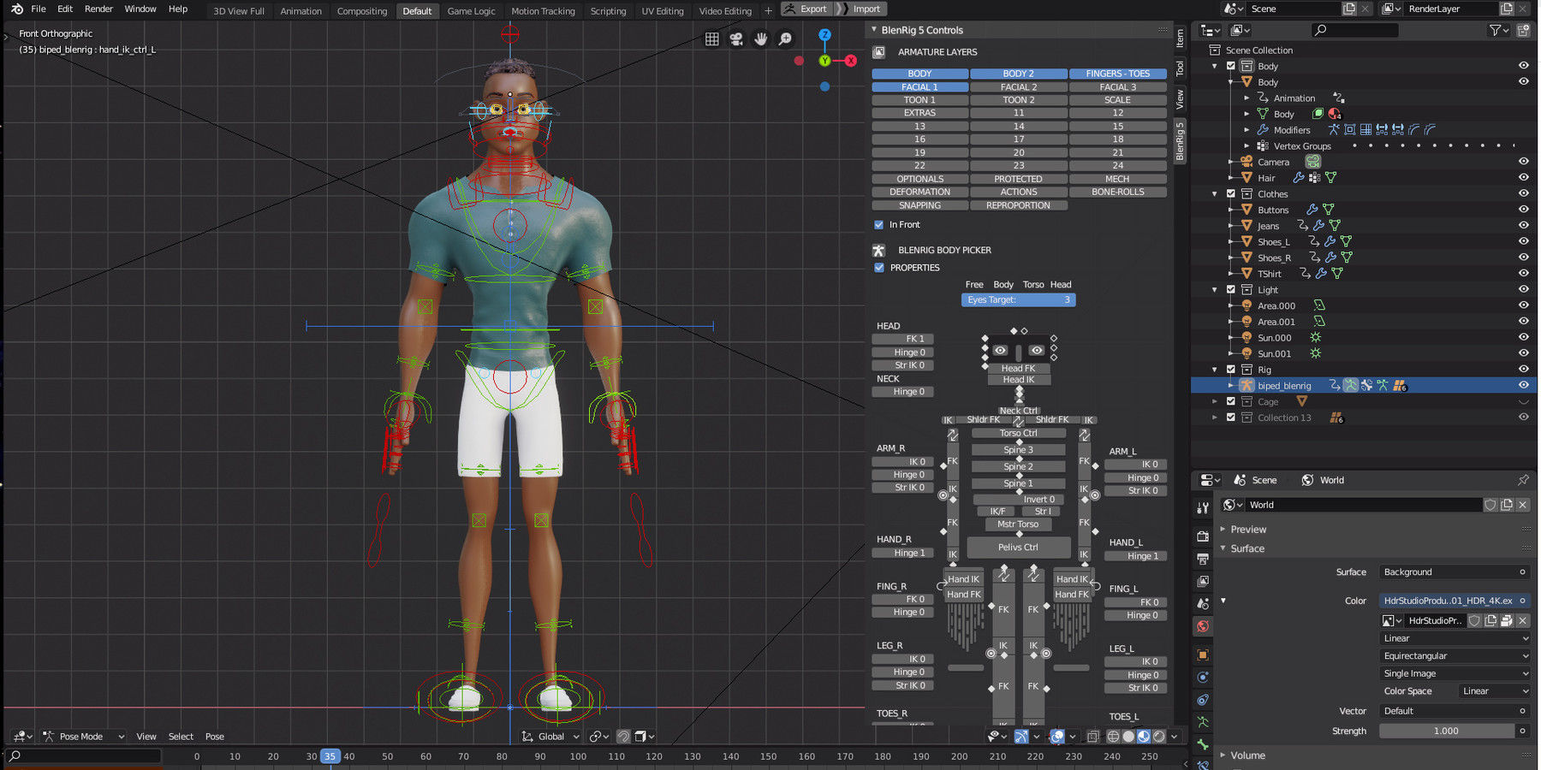Hide the Hair object with eye icon
1541x770 pixels.
pyautogui.click(x=1523, y=178)
